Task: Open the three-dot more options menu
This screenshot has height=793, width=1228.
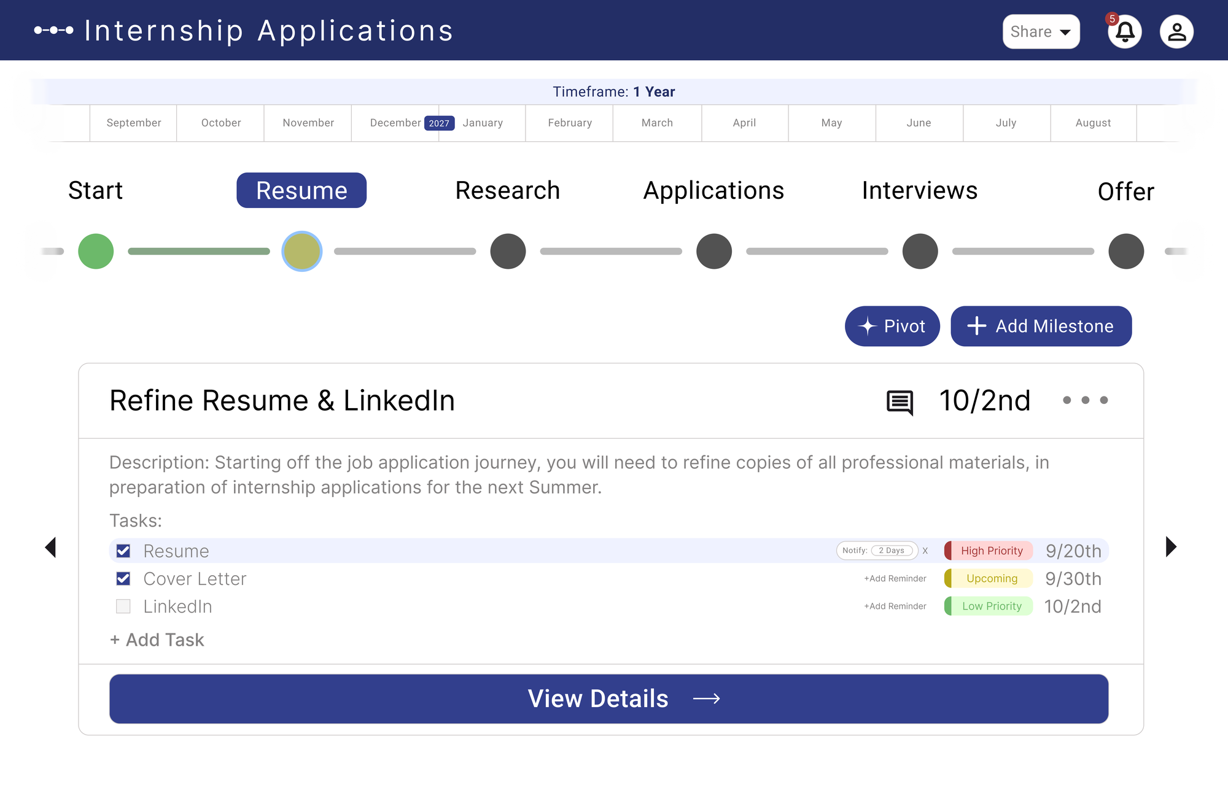Action: point(1085,400)
